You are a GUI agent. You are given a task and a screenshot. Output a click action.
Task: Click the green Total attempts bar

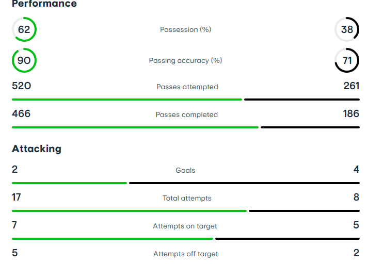tap(129, 211)
